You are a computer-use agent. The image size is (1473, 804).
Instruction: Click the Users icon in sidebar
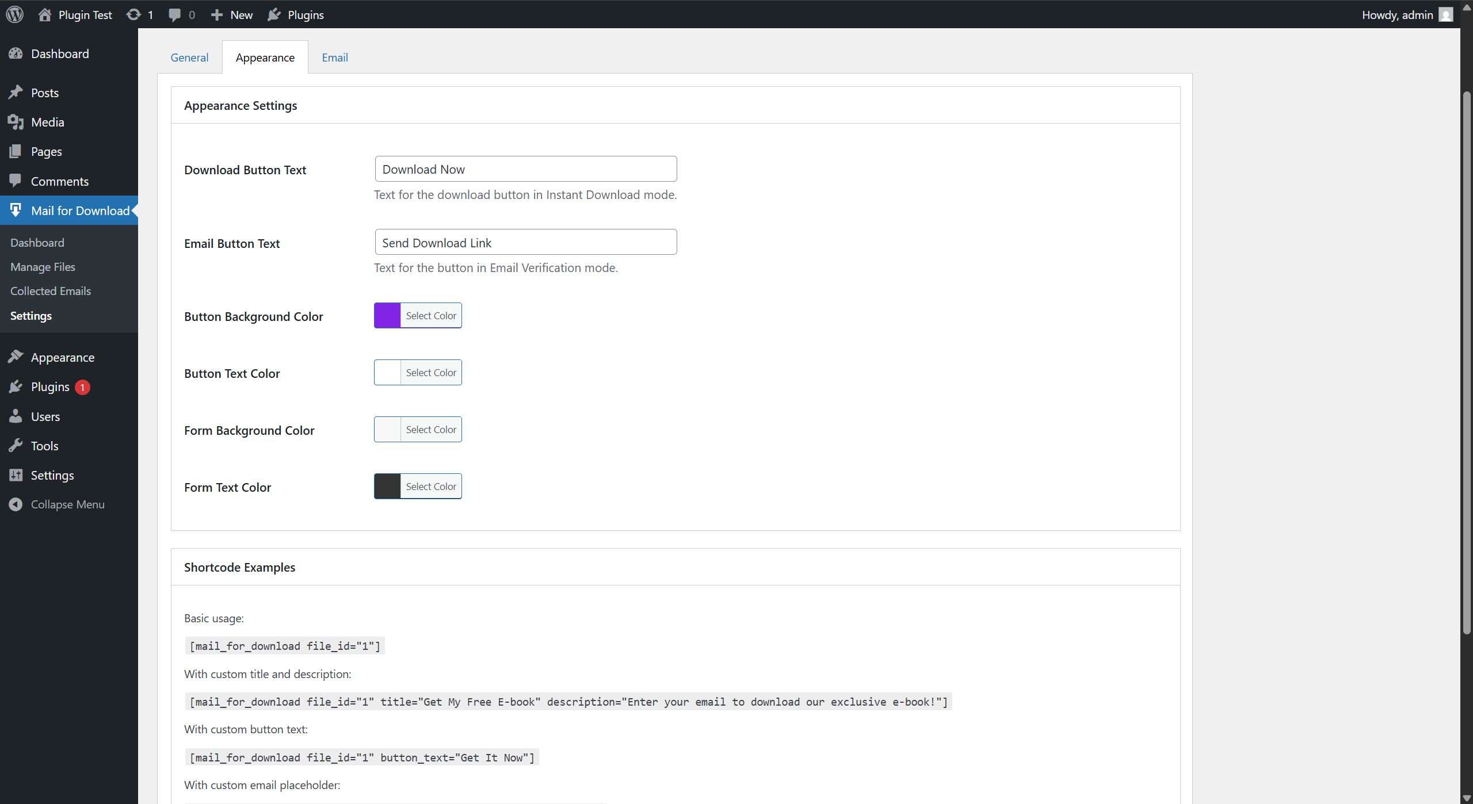16,416
